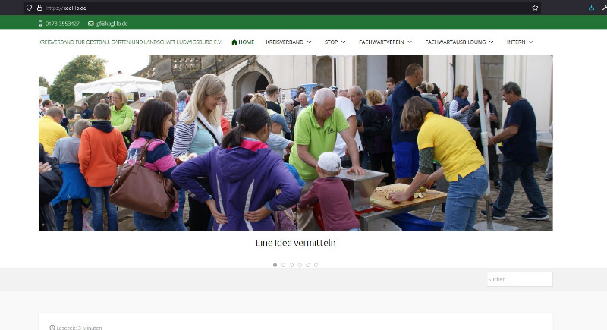607x330 pixels.
Task: Click the phone icon beside 0178-3553427
Action: tap(41, 24)
